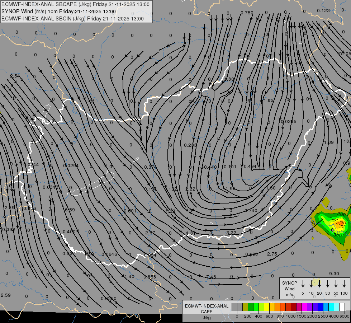Select the SBCIN title line in header box
The image size is (351, 323).
[72, 19]
